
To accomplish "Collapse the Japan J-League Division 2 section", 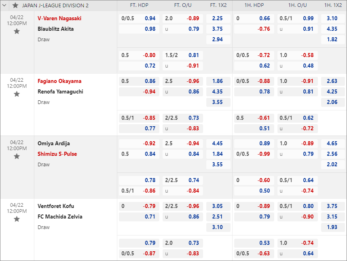I will click(x=4, y=5).
